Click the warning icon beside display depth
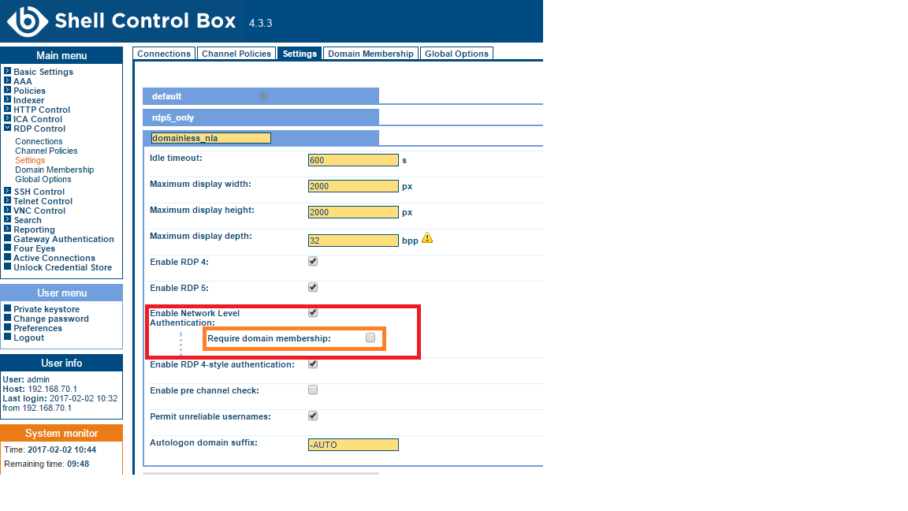 tap(427, 237)
